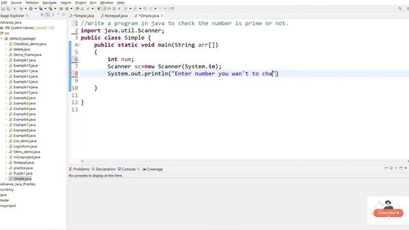Open the Navigate menu

click(50, 3)
